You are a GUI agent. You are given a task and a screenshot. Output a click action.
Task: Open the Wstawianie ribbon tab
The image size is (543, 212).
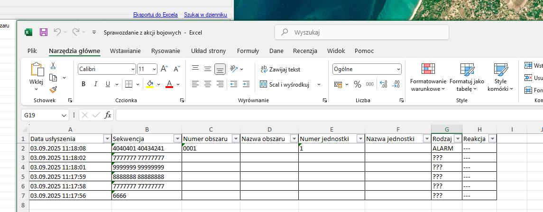(125, 51)
